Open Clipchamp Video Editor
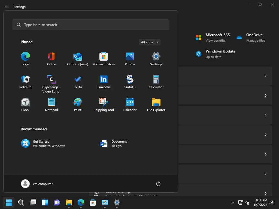 pyautogui.click(x=51, y=84)
